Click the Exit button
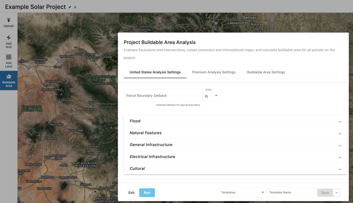353x203 pixels. tap(131, 192)
